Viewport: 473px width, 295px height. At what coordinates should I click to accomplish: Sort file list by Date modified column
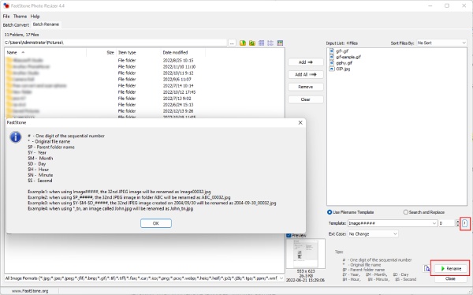coord(183,53)
